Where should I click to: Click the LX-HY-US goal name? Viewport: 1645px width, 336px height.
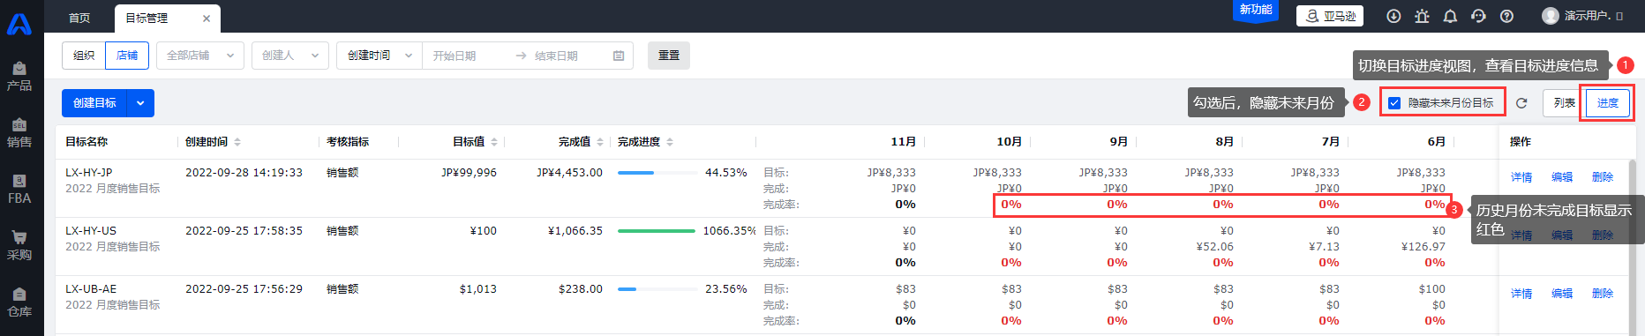[x=91, y=231]
